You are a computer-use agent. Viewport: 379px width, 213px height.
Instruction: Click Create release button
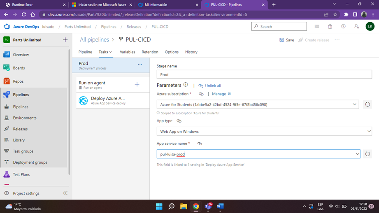314,40
